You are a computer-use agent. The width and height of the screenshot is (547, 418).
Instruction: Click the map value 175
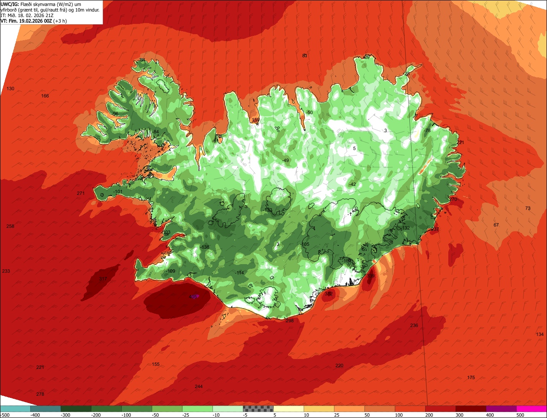[x=471, y=377]
